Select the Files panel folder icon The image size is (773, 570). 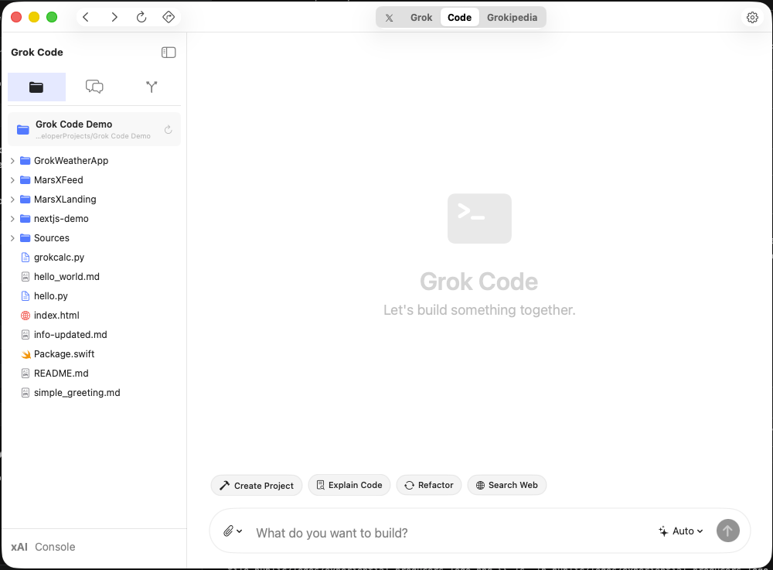(x=36, y=87)
